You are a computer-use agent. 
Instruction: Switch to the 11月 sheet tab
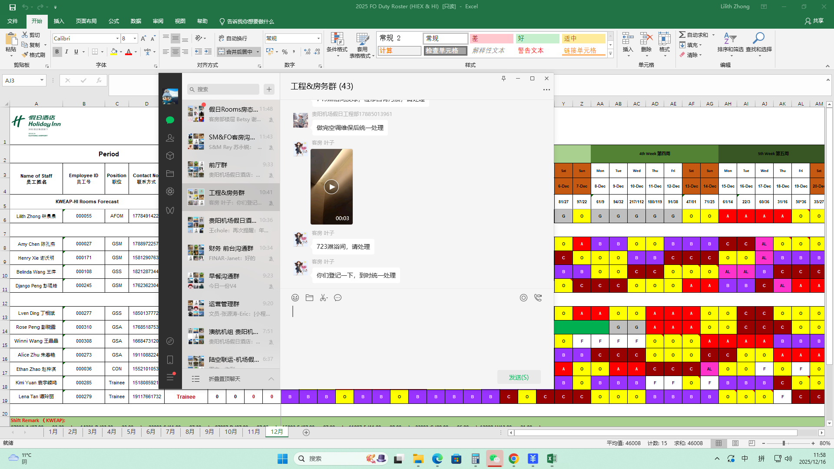tap(254, 432)
